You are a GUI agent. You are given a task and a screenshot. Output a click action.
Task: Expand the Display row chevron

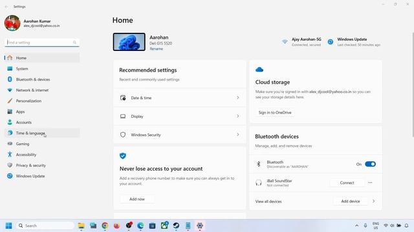[x=238, y=116]
